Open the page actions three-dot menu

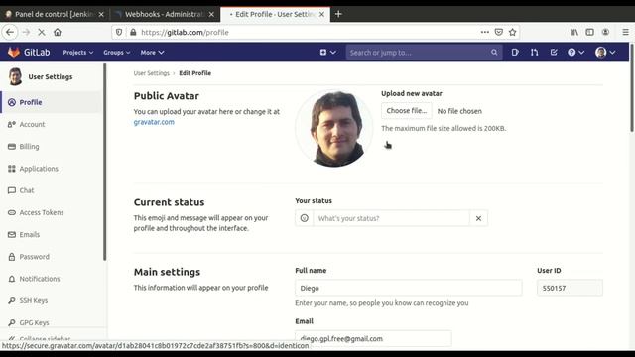pos(485,32)
